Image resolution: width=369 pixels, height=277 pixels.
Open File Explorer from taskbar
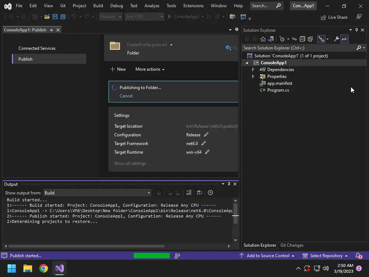pyautogui.click(x=27, y=268)
